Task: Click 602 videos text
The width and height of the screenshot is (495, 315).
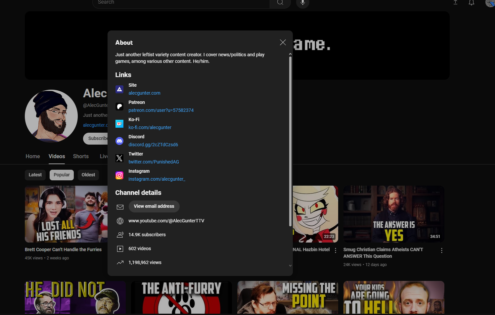Action: pyautogui.click(x=140, y=248)
